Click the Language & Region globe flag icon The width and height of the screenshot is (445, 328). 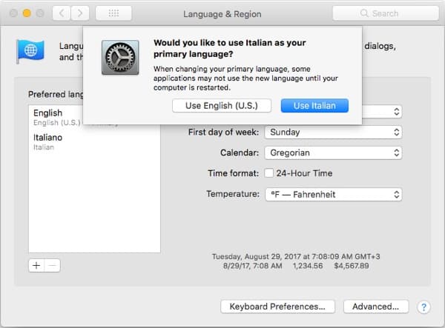pyautogui.click(x=30, y=52)
